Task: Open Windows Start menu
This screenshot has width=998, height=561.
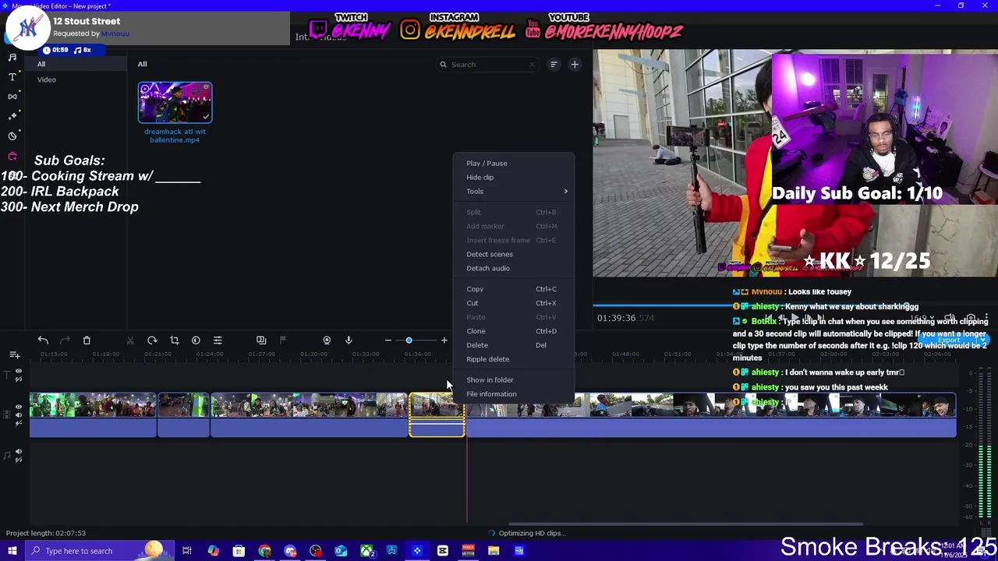Action: [12, 551]
